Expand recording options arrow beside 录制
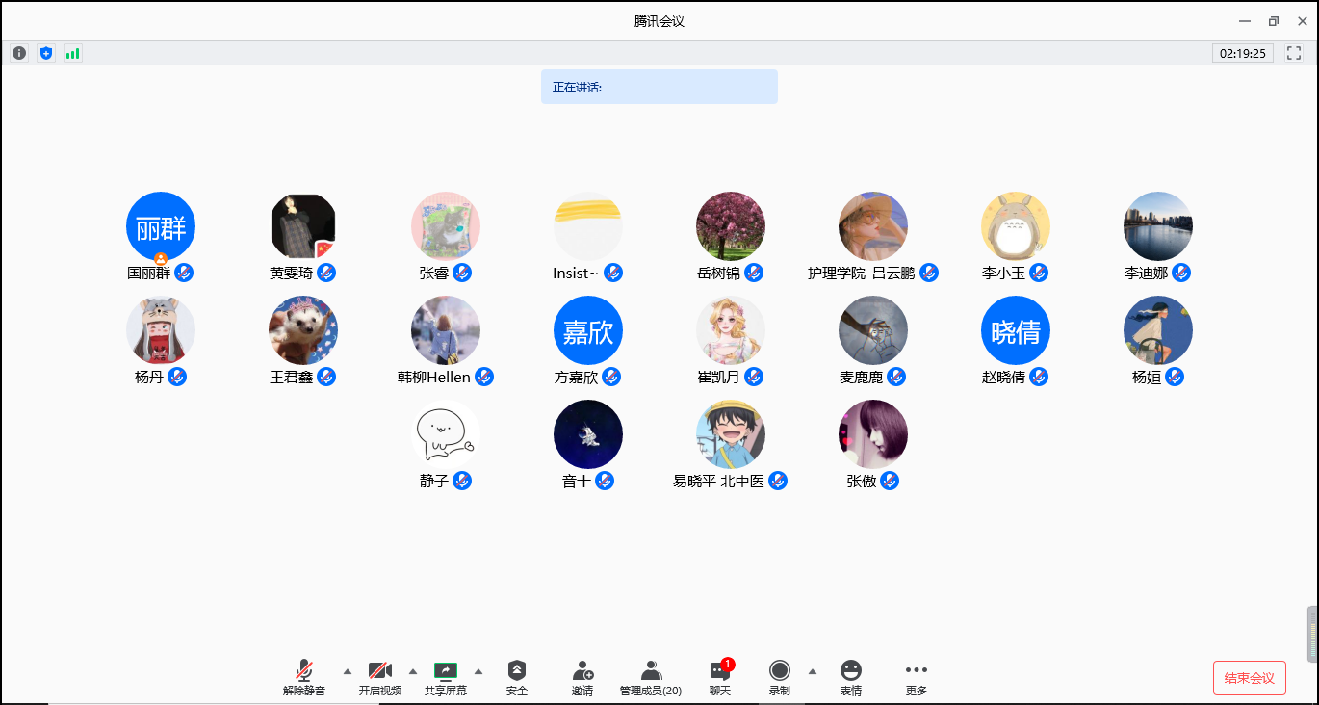The width and height of the screenshot is (1319, 705). pyautogui.click(x=813, y=671)
